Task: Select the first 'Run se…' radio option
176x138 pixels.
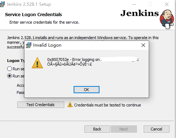Action: pyautogui.click(x=9, y=69)
